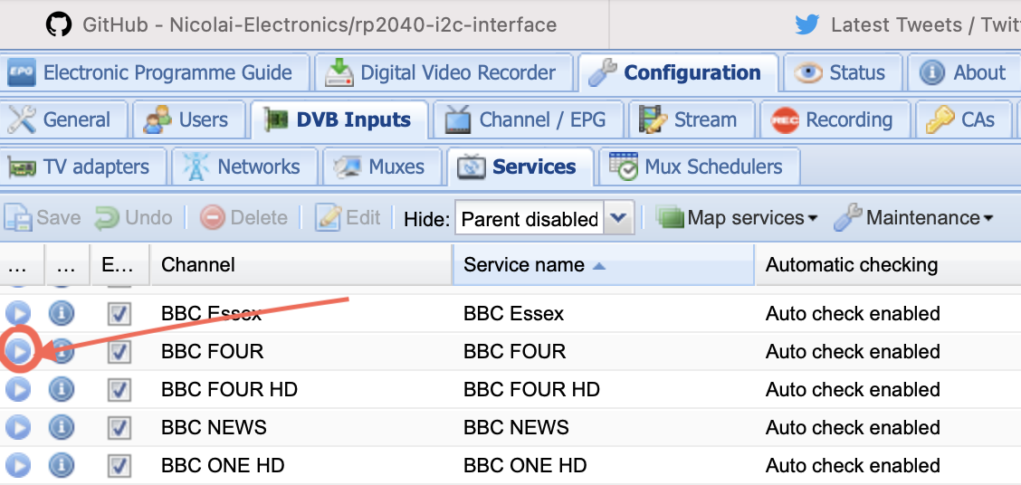
Task: Toggle enabled checkbox for BBC FOUR HD
Action: tap(119, 390)
